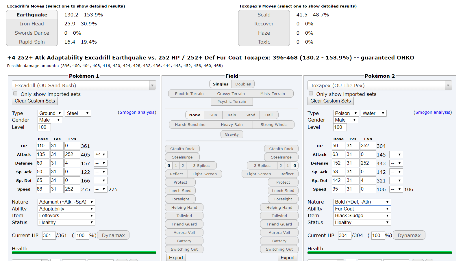Open Toxapex's Smogon analysis link
This screenshot has width=463, height=261.
pyautogui.click(x=433, y=112)
